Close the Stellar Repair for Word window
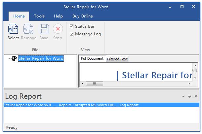The width and height of the screenshot is (202, 134). coord(193,6)
